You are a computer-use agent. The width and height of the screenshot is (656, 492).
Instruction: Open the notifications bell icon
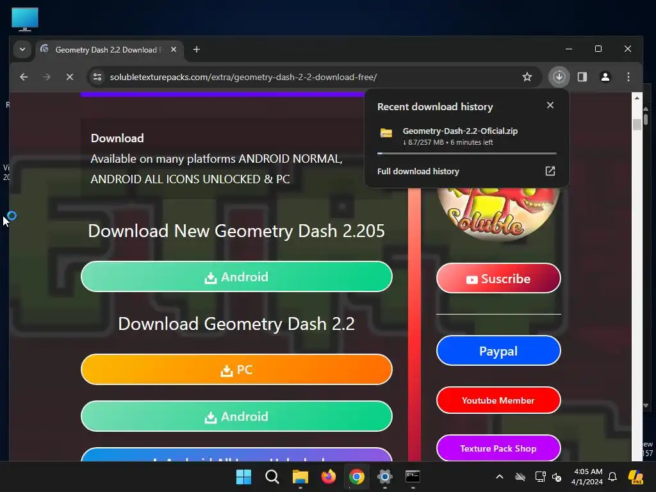click(612, 477)
